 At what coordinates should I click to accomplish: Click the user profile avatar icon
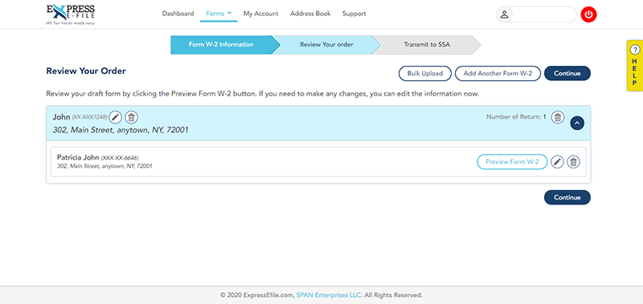(x=505, y=14)
